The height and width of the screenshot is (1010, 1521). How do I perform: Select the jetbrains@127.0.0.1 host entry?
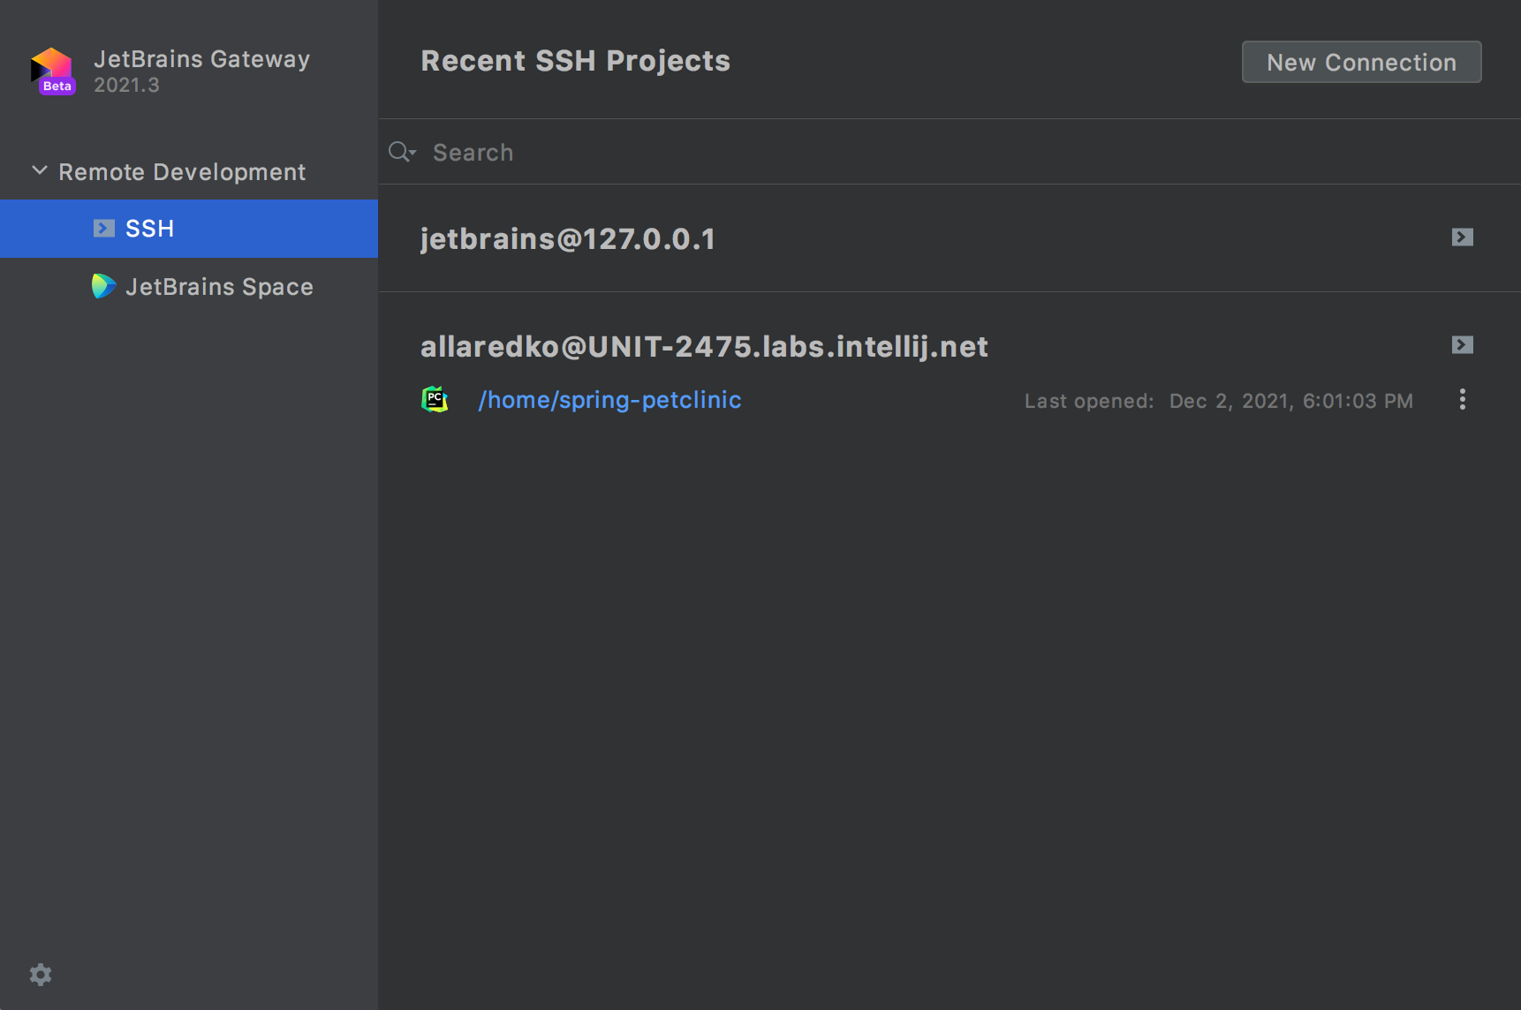click(567, 239)
